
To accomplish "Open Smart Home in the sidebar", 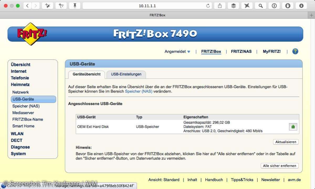I will 23,126.
